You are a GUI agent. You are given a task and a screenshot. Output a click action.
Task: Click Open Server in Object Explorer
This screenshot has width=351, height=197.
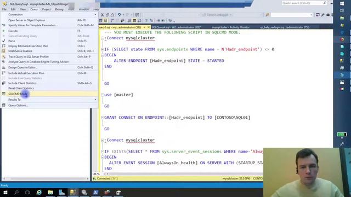[49, 20]
